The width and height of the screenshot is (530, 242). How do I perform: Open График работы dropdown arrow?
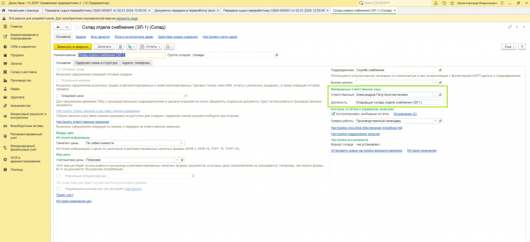tap(435, 121)
